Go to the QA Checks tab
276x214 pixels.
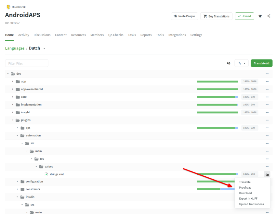click(116, 35)
